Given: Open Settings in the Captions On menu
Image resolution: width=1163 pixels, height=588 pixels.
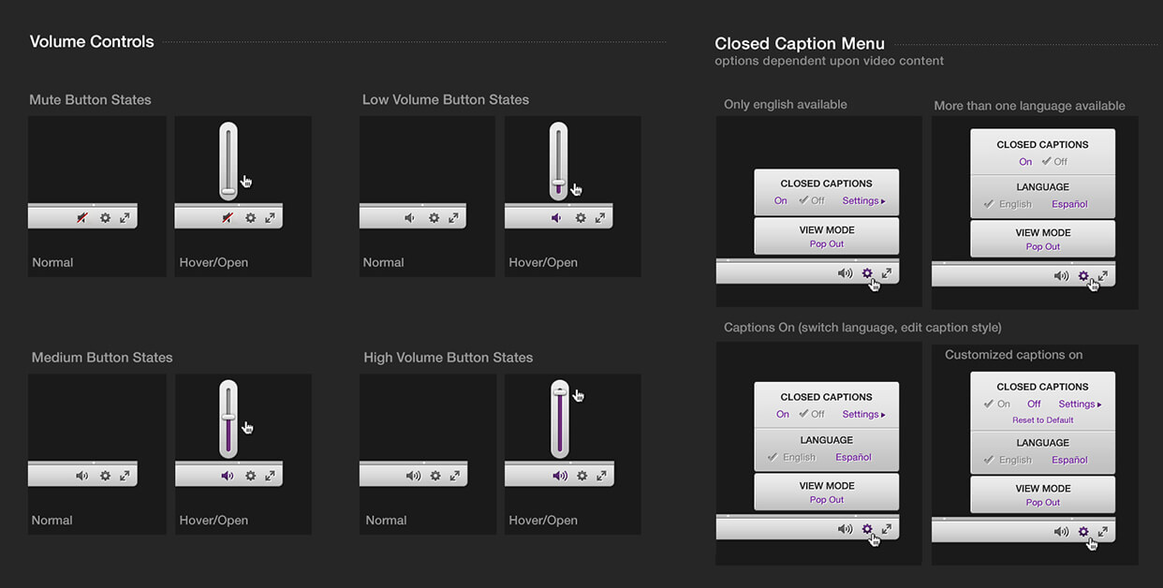Looking at the screenshot, I should click(x=862, y=413).
